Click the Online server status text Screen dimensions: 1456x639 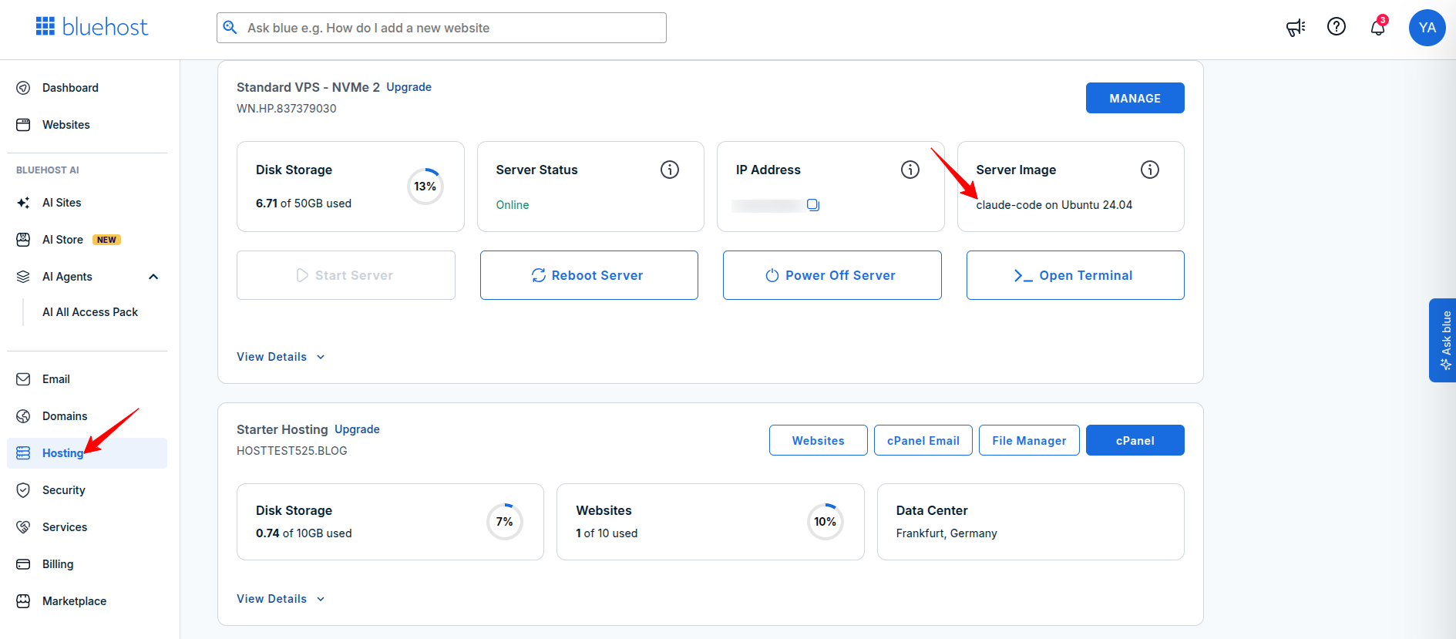click(513, 205)
